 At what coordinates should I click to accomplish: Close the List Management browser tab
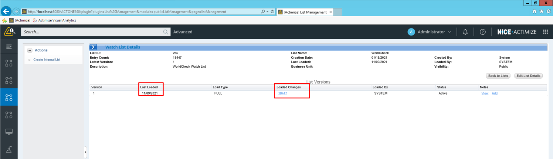[330, 12]
